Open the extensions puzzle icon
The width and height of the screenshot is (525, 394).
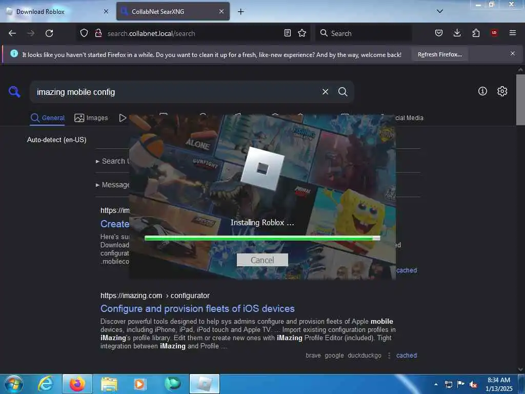[476, 33]
